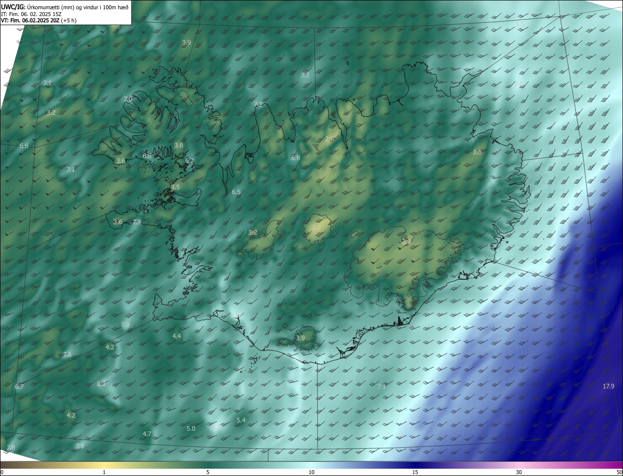This screenshot has height=476, width=623.
Task: Click the 5.0 value near the bottom
Action: (191, 428)
